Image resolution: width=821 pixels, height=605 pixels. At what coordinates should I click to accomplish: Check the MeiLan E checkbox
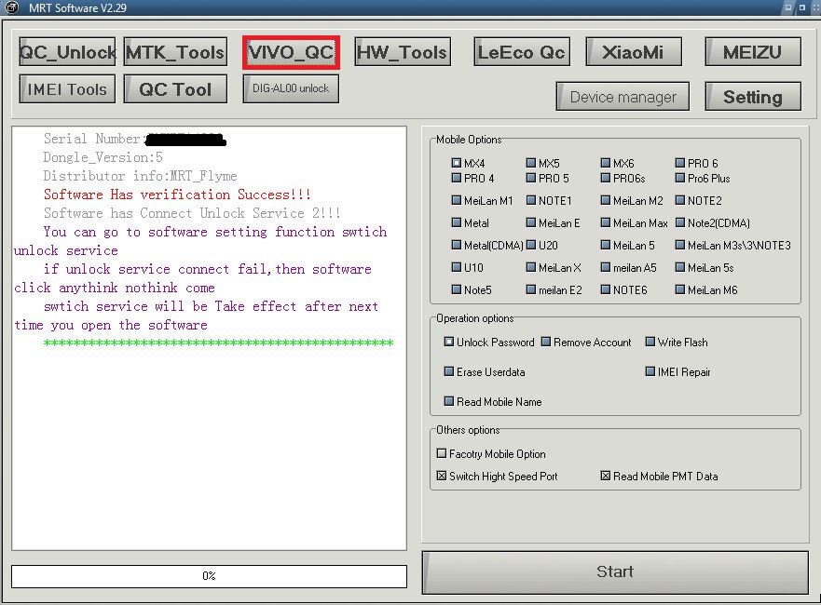click(531, 222)
